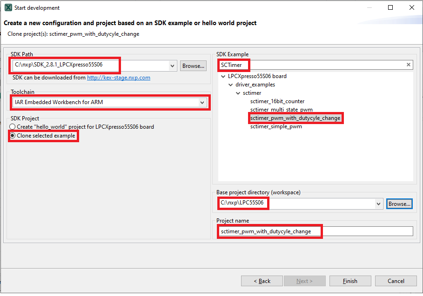The height and width of the screenshot is (296, 423).
Task: Collapse the sctimer folder node
Action: click(x=238, y=93)
